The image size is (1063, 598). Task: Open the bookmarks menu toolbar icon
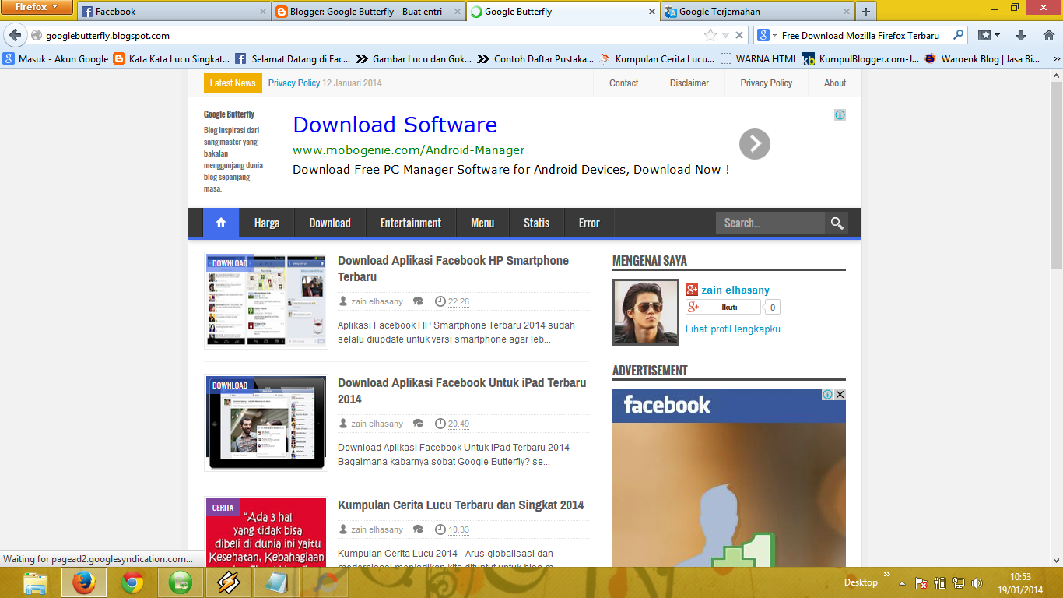click(x=985, y=35)
